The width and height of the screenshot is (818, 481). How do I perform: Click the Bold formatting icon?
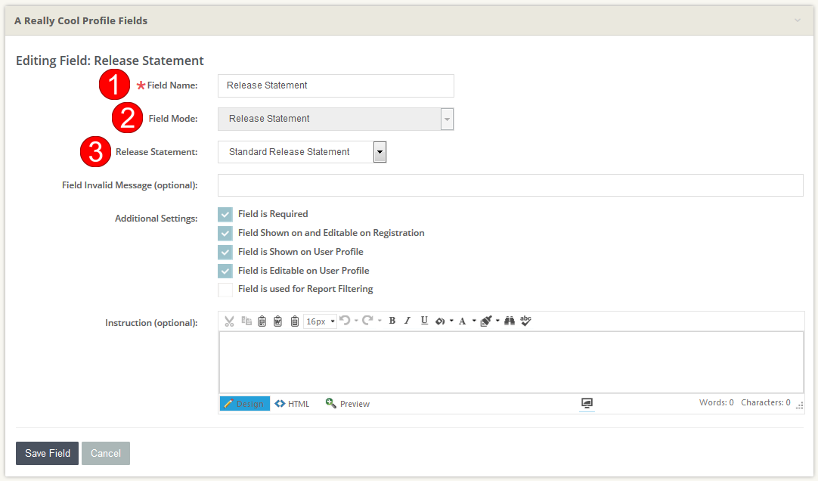tap(392, 321)
